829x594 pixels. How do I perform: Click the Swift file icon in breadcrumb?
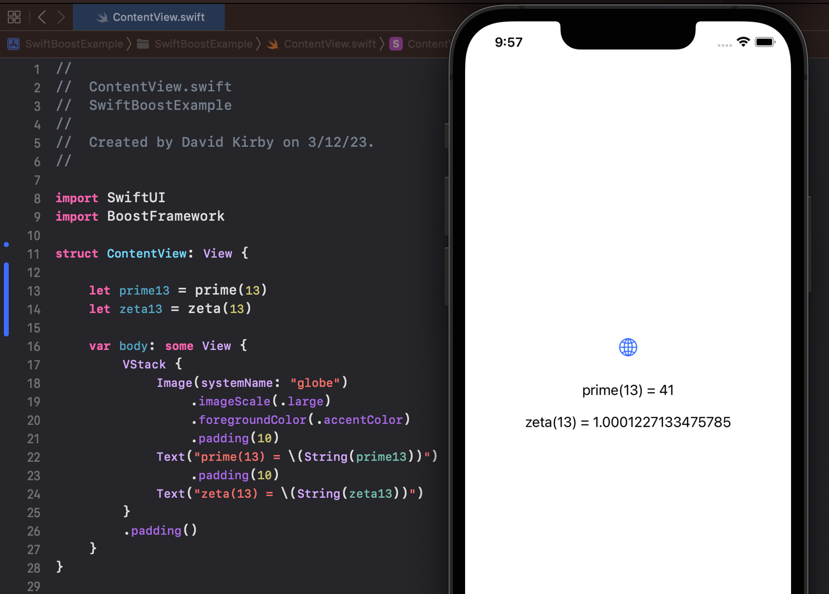pos(272,44)
